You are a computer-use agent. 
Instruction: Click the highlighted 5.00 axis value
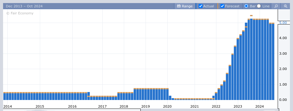283,23
